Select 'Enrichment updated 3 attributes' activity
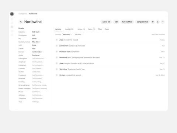The height and width of the screenshot is (133, 177). pyautogui.click(x=110, y=46)
